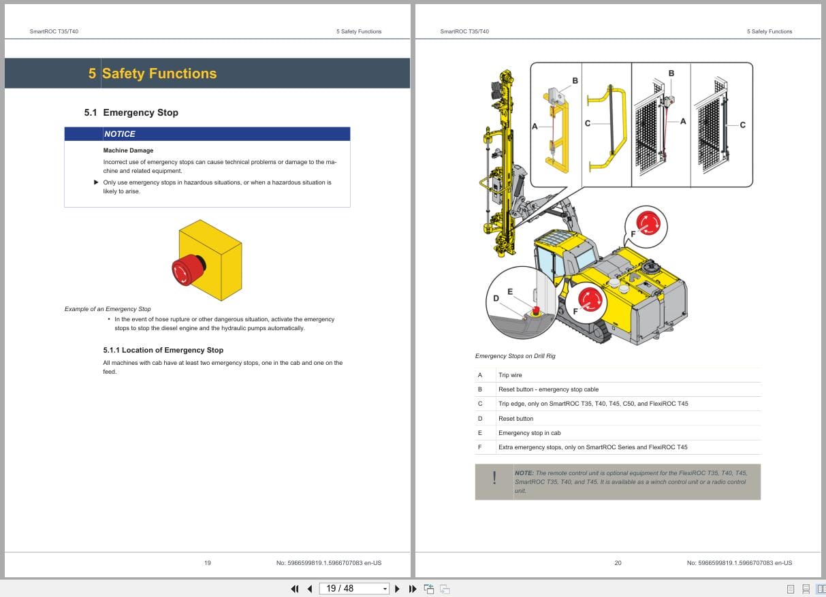Click the left page document number footer
The height and width of the screenshot is (597, 826).
(x=329, y=563)
